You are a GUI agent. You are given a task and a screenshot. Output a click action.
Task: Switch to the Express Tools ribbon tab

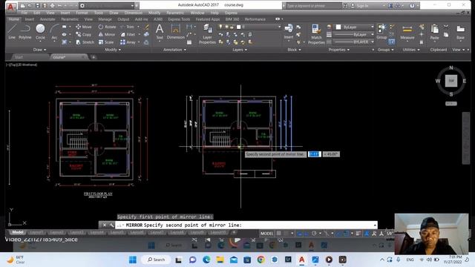click(x=179, y=19)
